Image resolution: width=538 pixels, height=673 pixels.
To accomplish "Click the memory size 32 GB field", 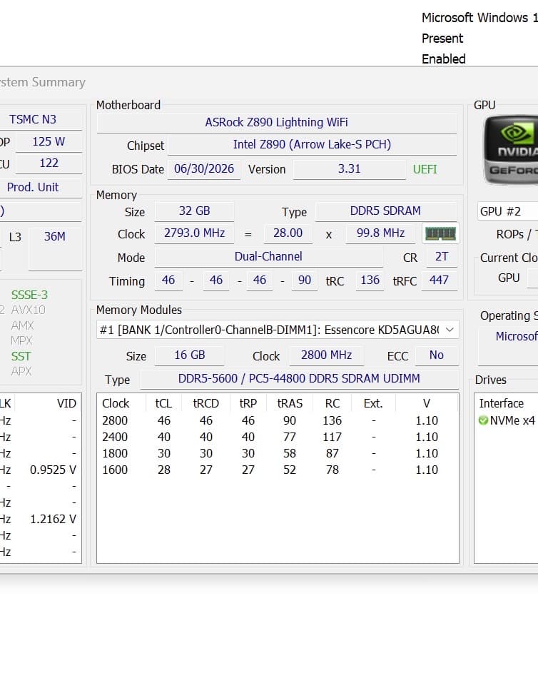I will (x=194, y=211).
